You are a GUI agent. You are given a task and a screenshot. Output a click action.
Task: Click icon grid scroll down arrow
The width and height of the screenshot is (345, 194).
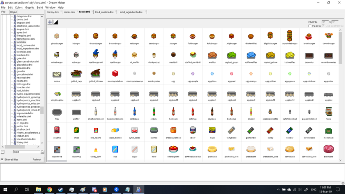pyautogui.click(x=341, y=160)
